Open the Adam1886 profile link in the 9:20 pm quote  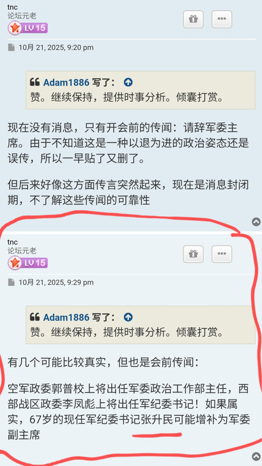point(66,82)
